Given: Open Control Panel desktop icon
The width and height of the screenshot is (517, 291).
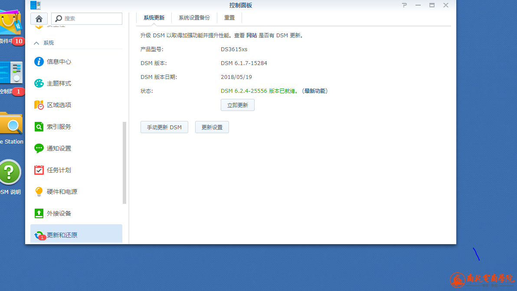Looking at the screenshot, I should [11, 72].
